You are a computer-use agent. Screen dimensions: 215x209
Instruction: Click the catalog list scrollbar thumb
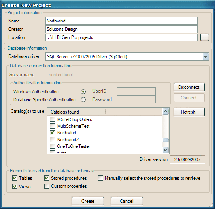pos(165,140)
